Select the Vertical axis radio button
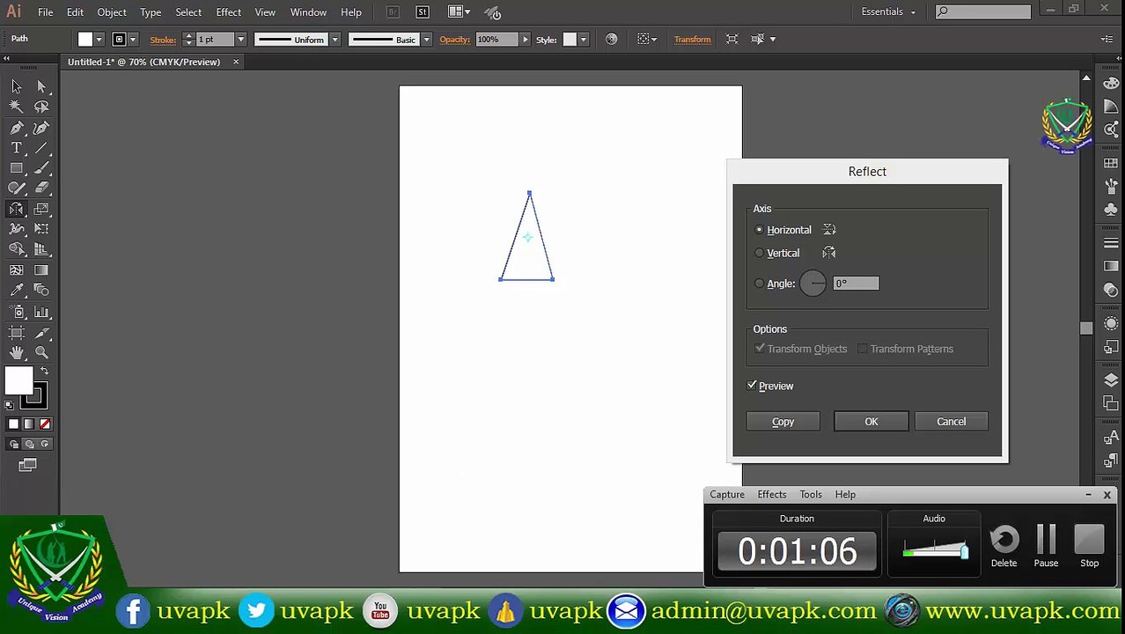This screenshot has width=1125, height=634. (760, 253)
